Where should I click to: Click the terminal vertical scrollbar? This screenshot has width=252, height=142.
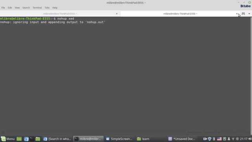[x=251, y=76]
